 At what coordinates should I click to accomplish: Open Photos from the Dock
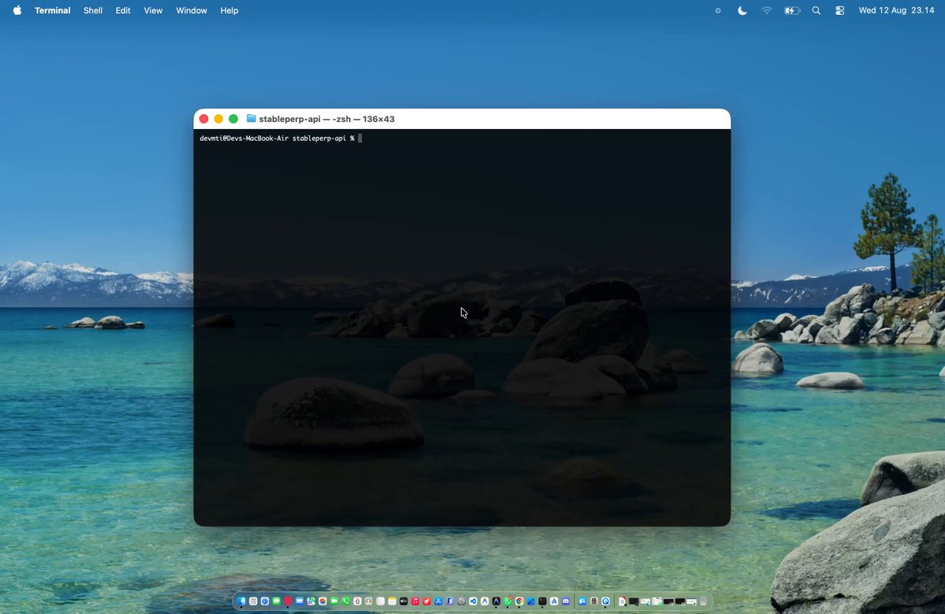[322, 601]
